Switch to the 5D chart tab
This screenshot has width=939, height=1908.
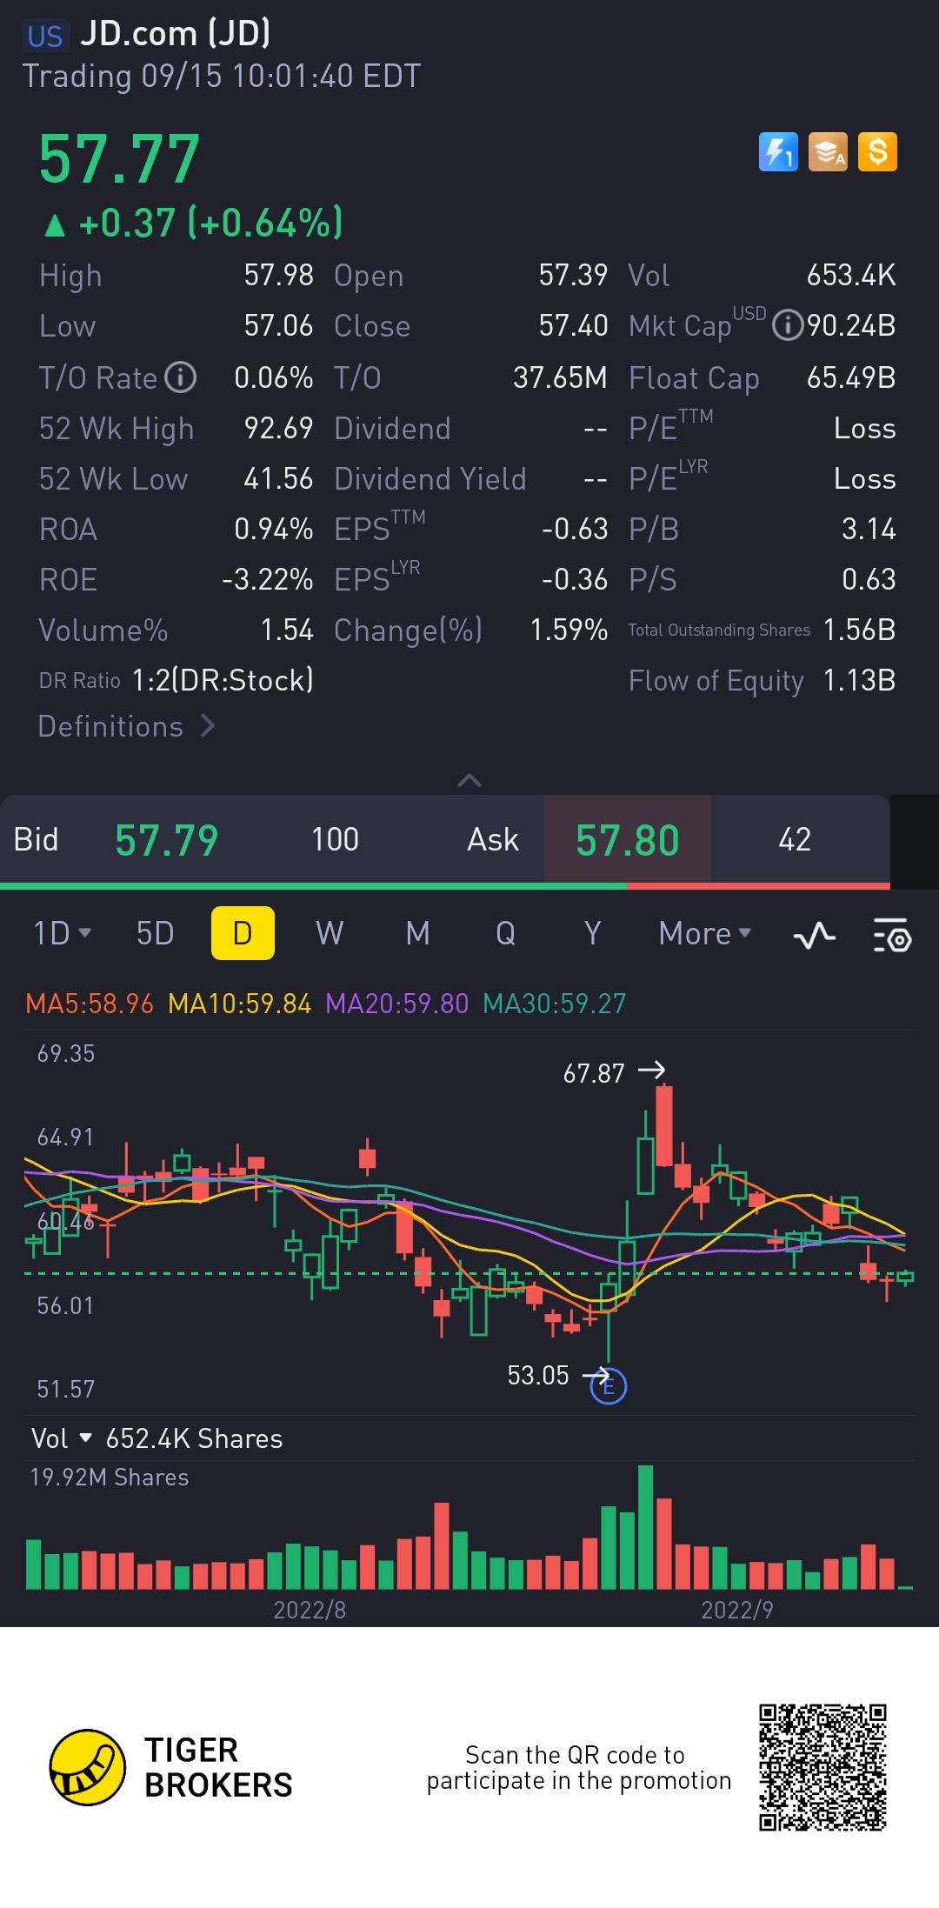156,933
